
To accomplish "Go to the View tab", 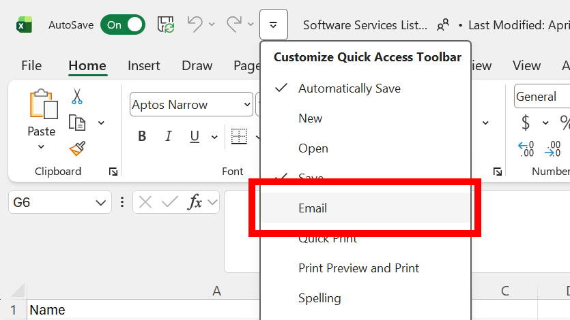I will (526, 65).
